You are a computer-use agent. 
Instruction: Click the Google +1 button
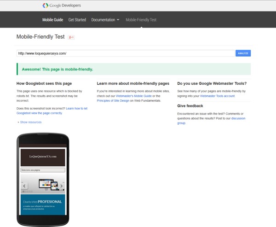71,36
